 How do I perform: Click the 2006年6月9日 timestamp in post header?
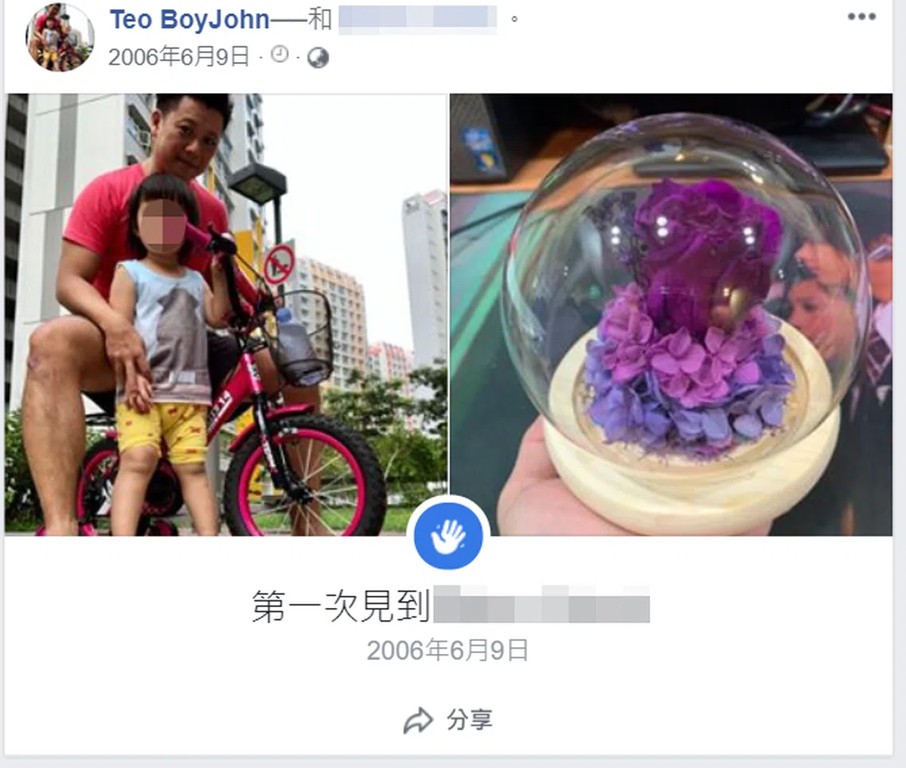179,57
